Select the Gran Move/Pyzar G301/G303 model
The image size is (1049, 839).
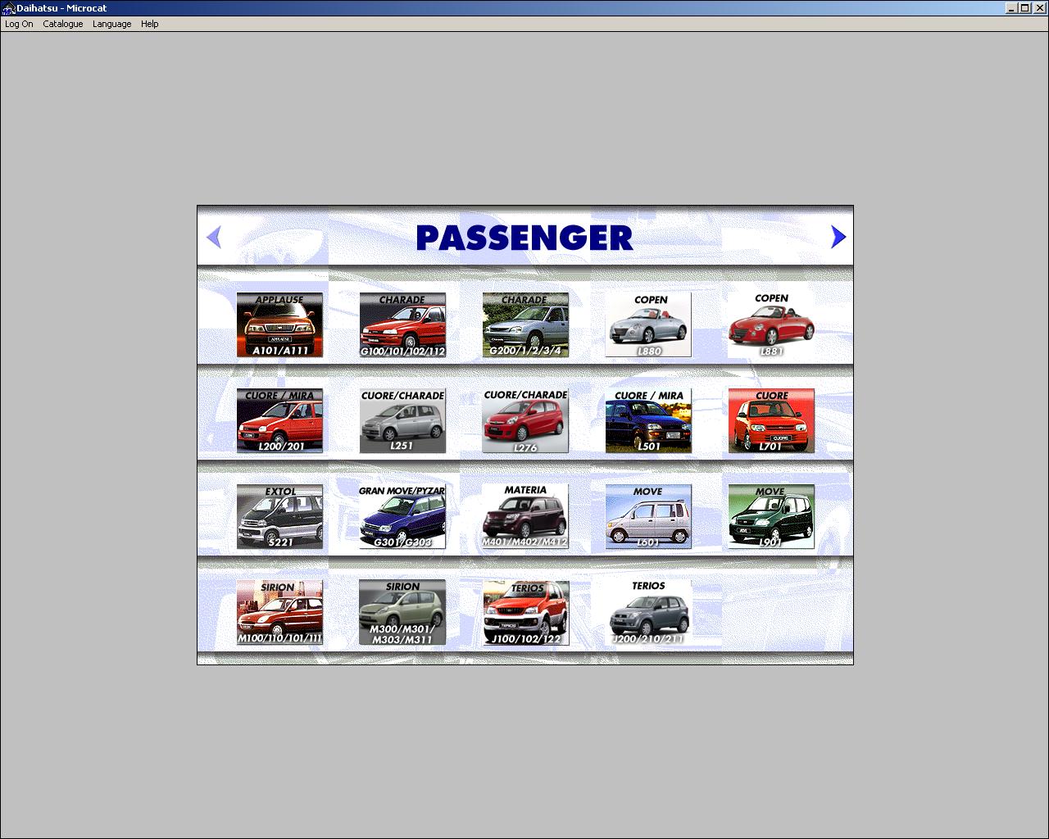click(402, 516)
